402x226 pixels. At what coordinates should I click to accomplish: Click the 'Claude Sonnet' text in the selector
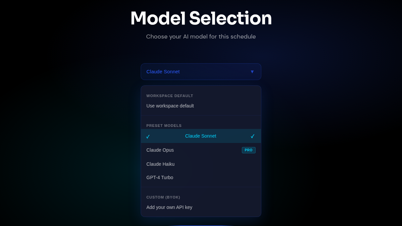pyautogui.click(x=163, y=72)
